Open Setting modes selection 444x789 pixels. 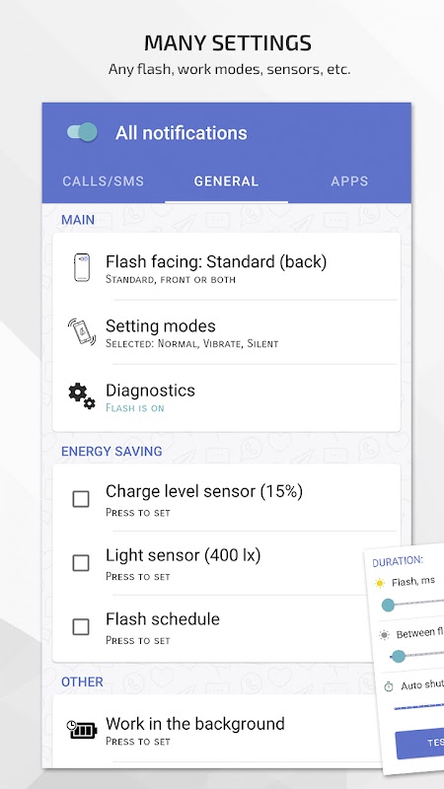click(227, 332)
